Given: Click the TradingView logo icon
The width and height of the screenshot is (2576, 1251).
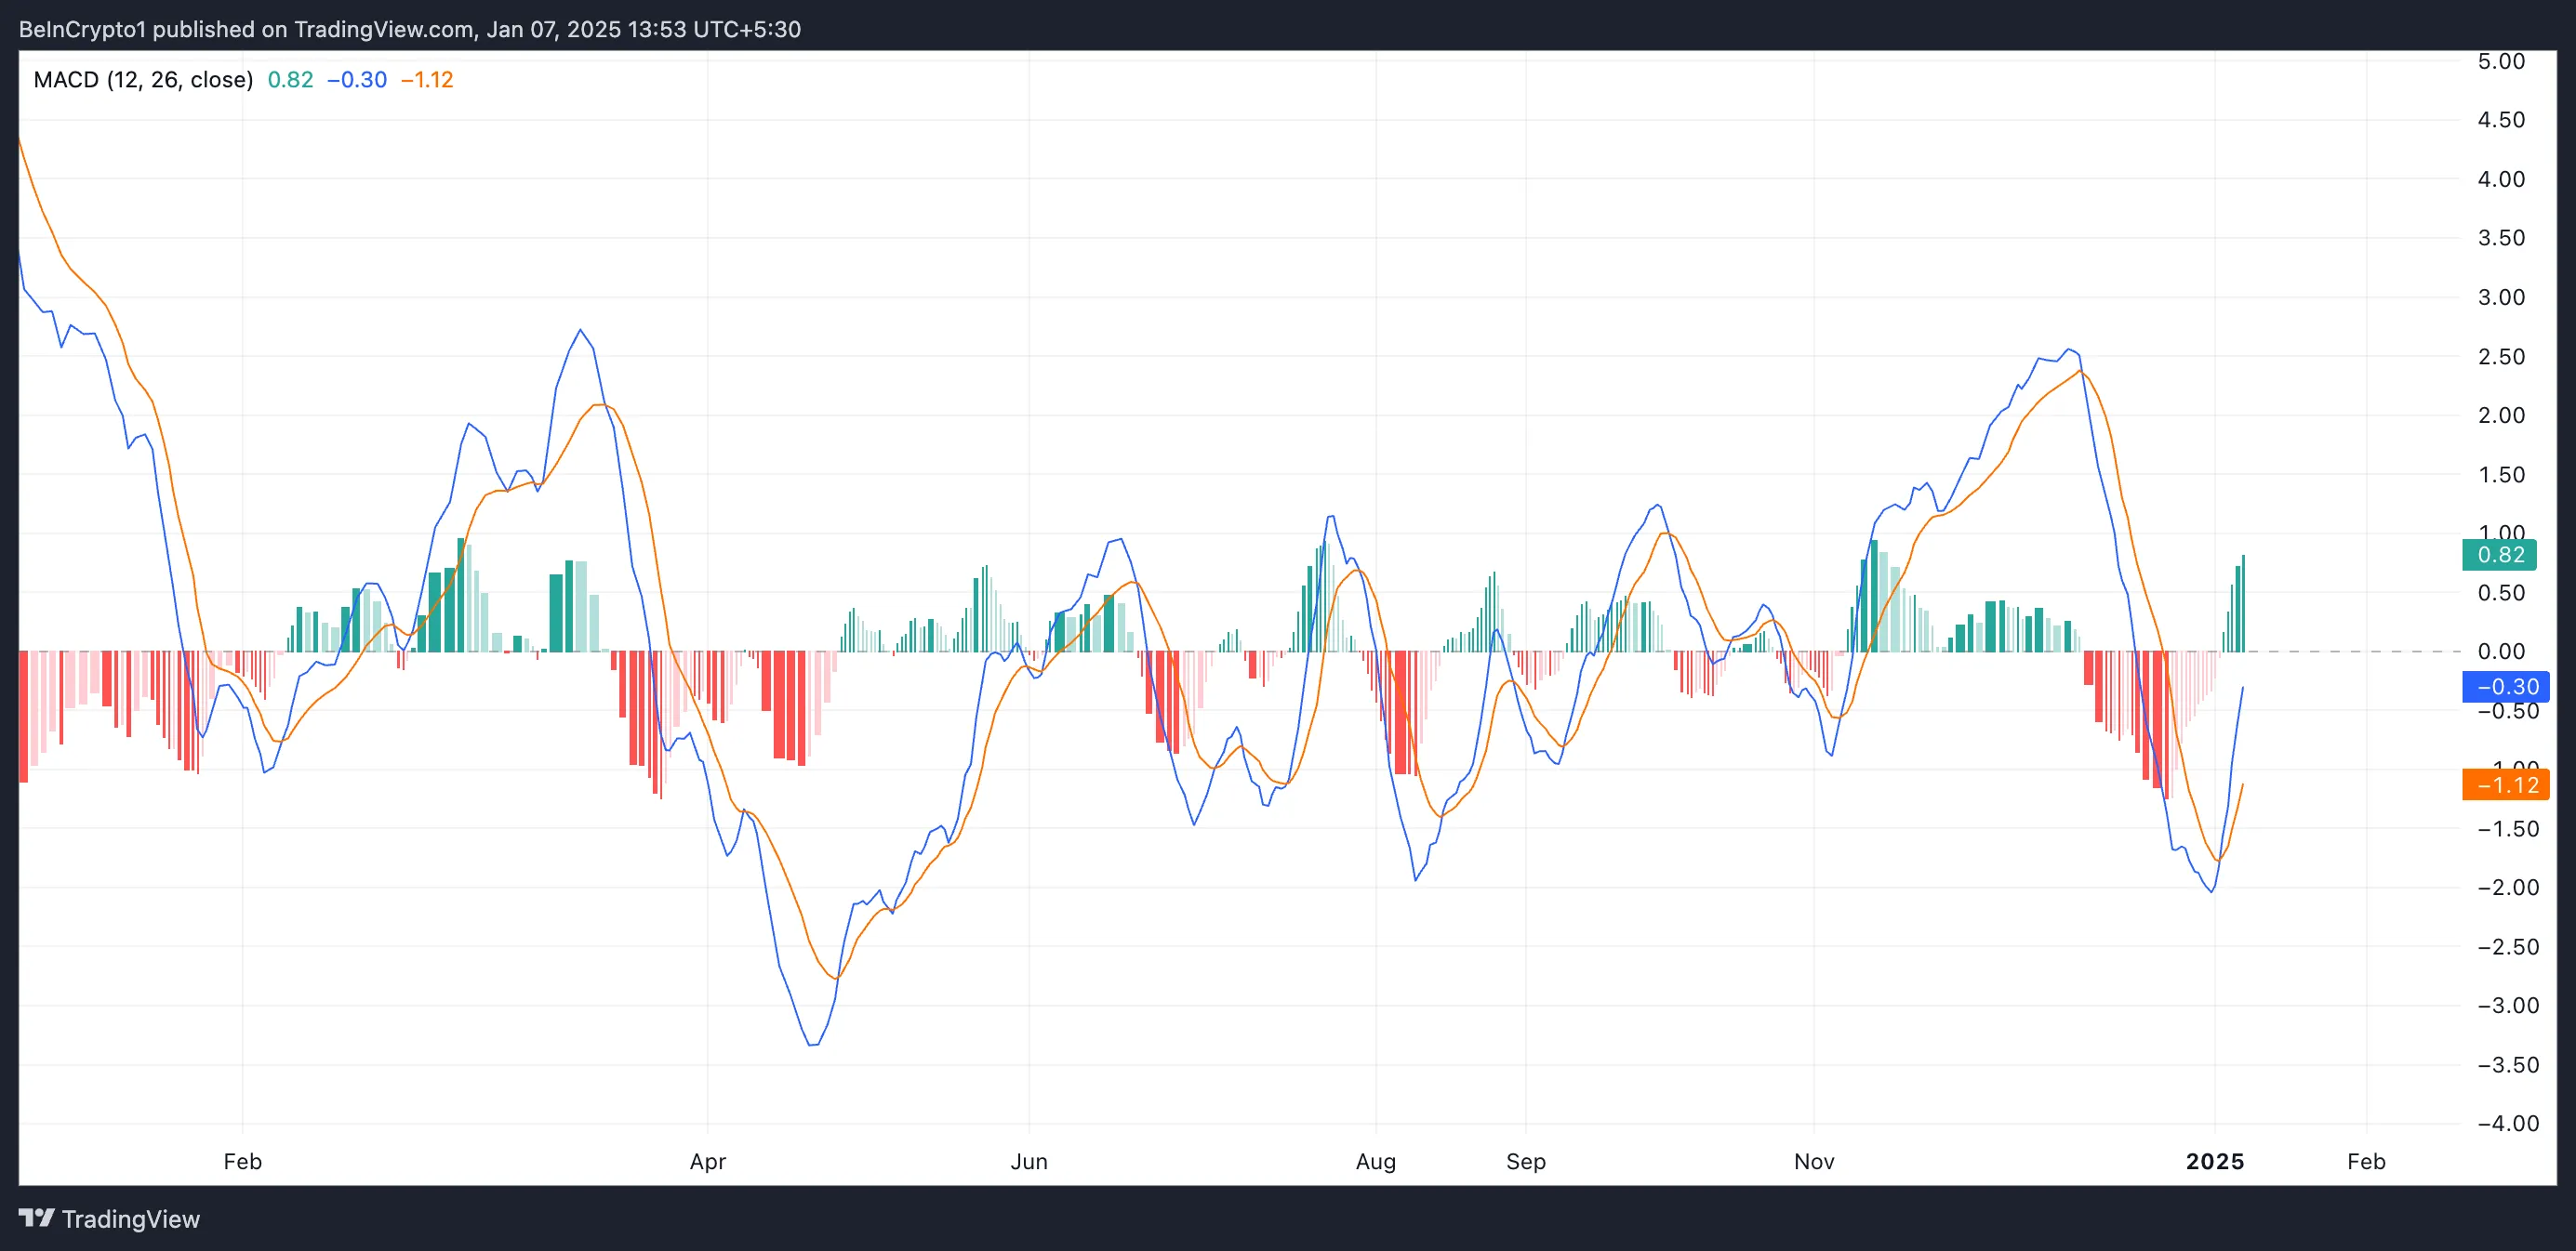Looking at the screenshot, I should 37,1218.
